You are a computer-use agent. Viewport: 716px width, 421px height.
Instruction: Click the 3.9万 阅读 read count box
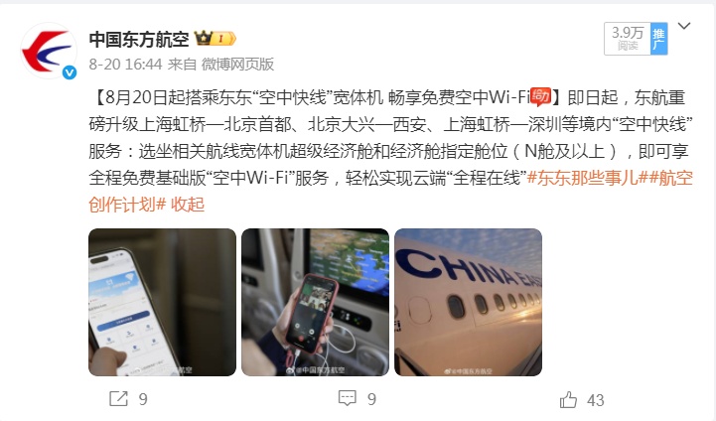click(628, 39)
